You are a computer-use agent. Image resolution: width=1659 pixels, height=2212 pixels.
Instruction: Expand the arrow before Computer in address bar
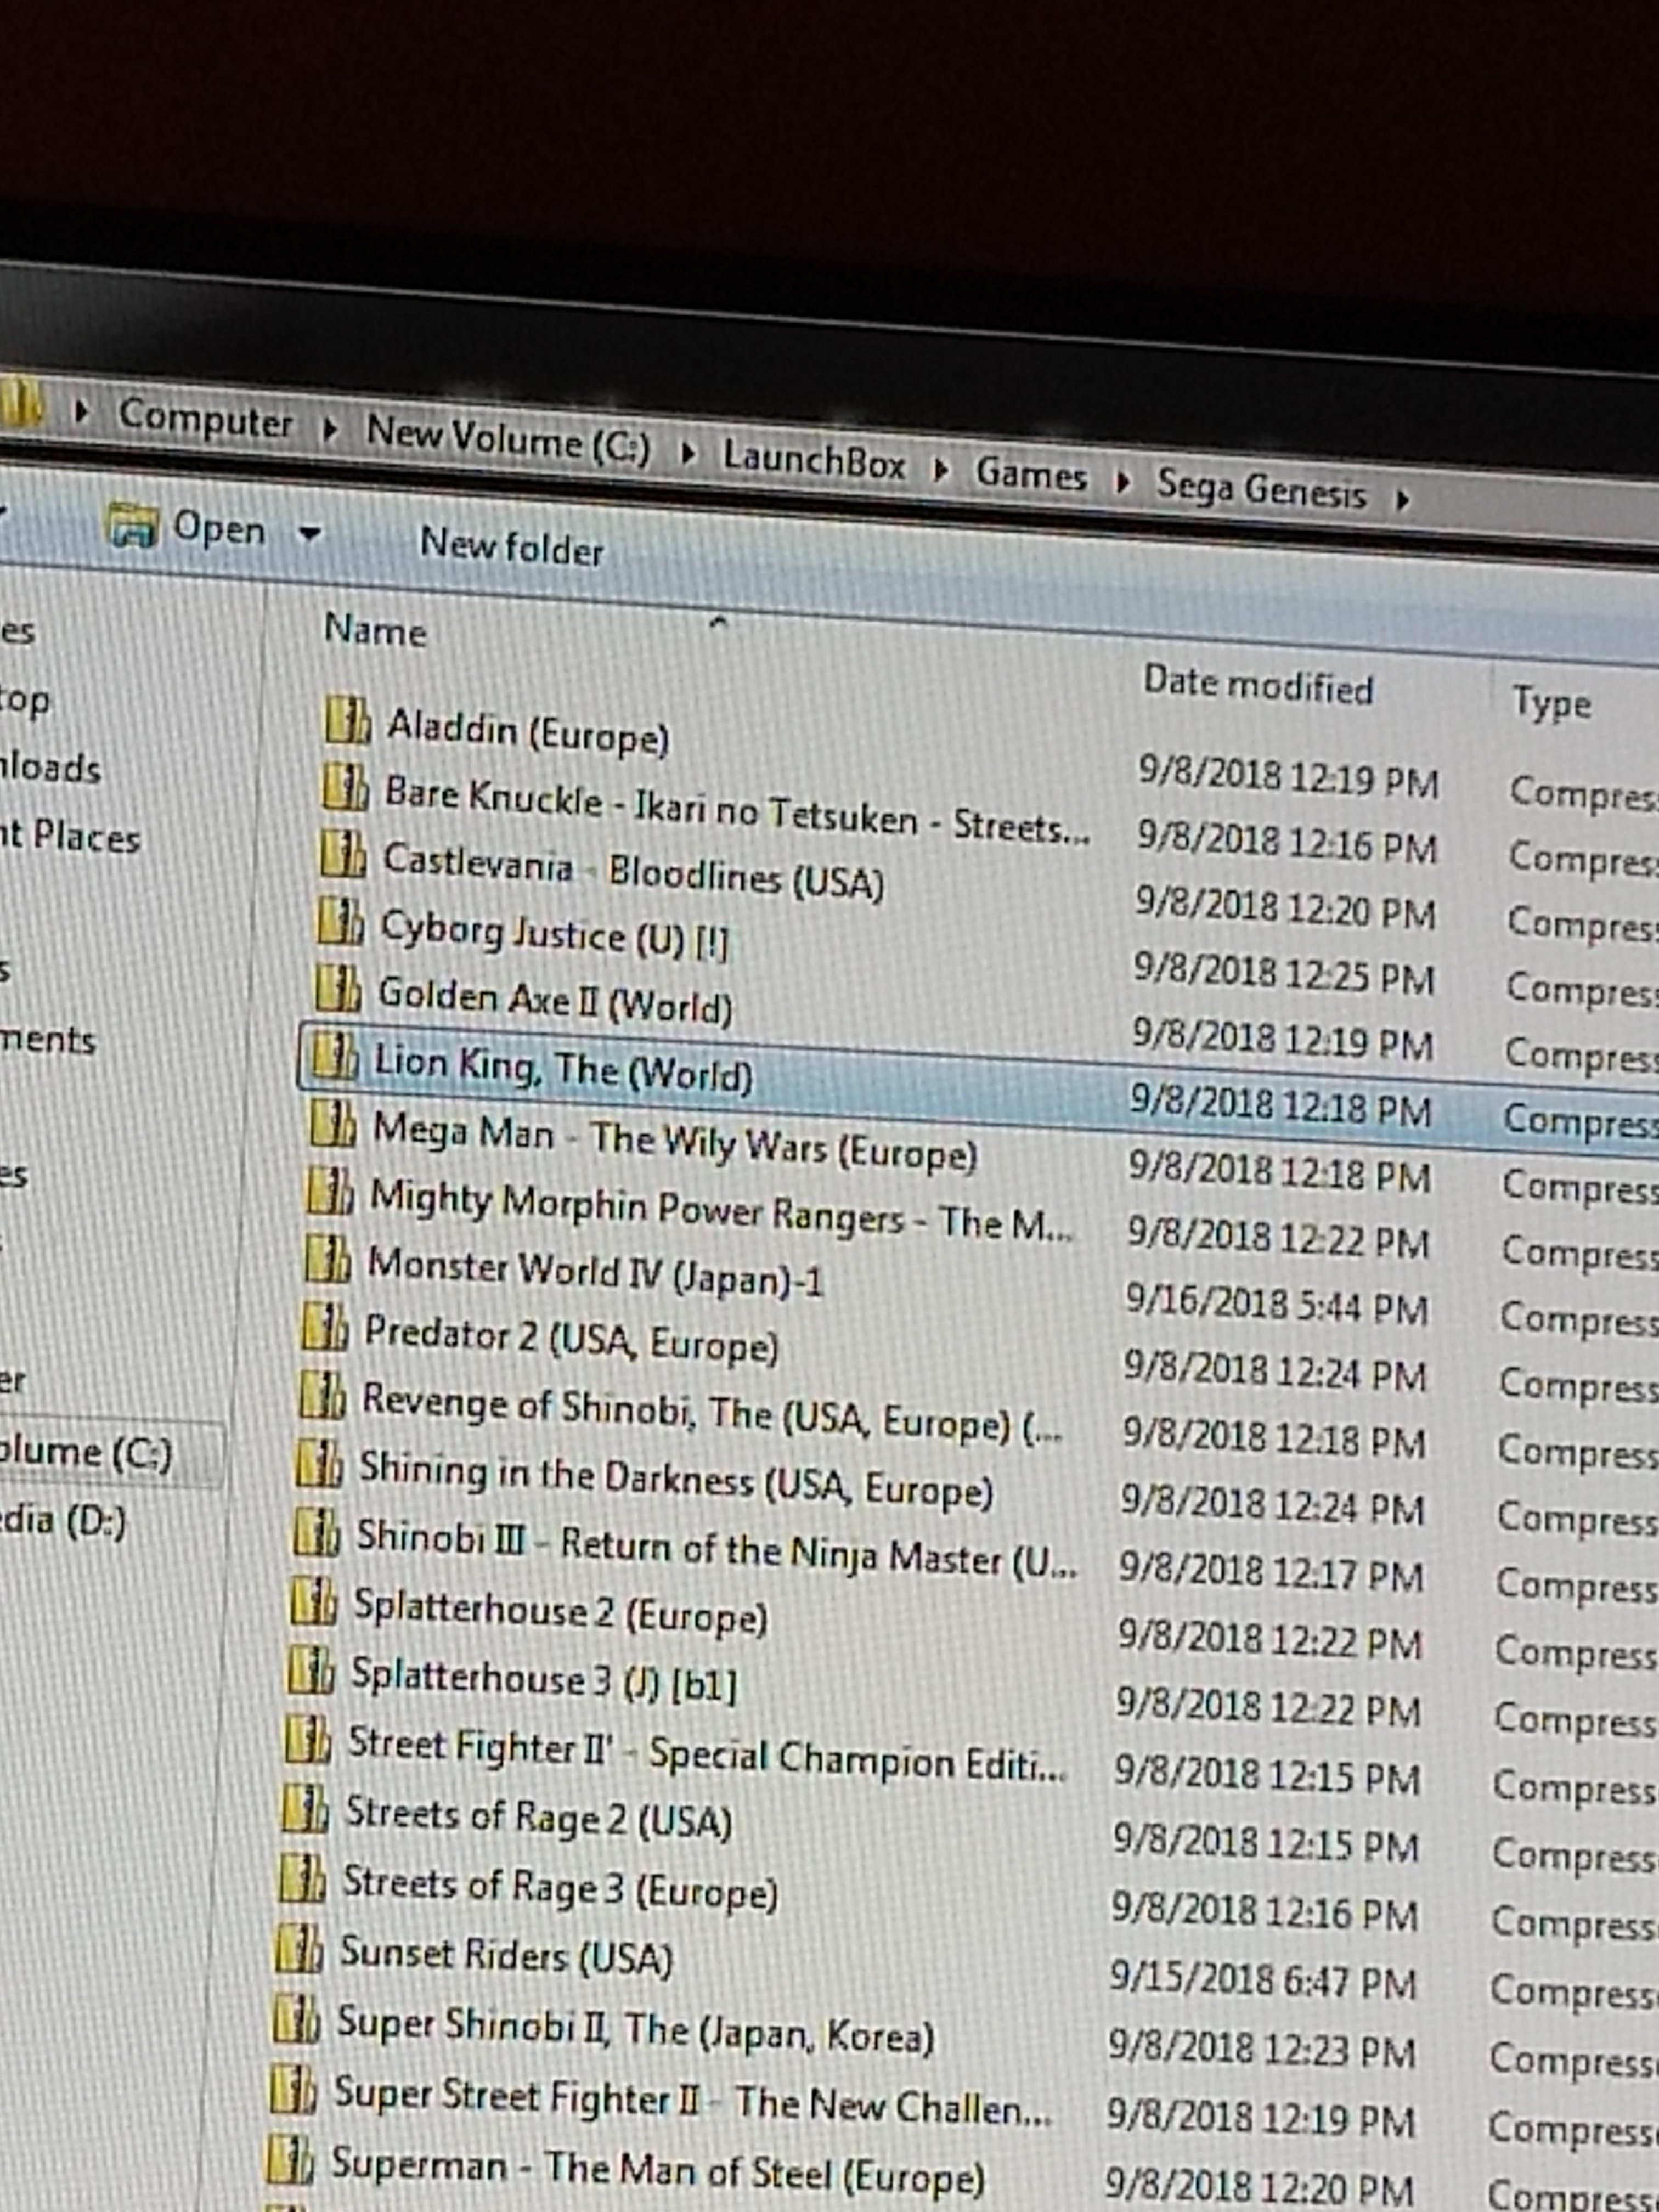81,412
